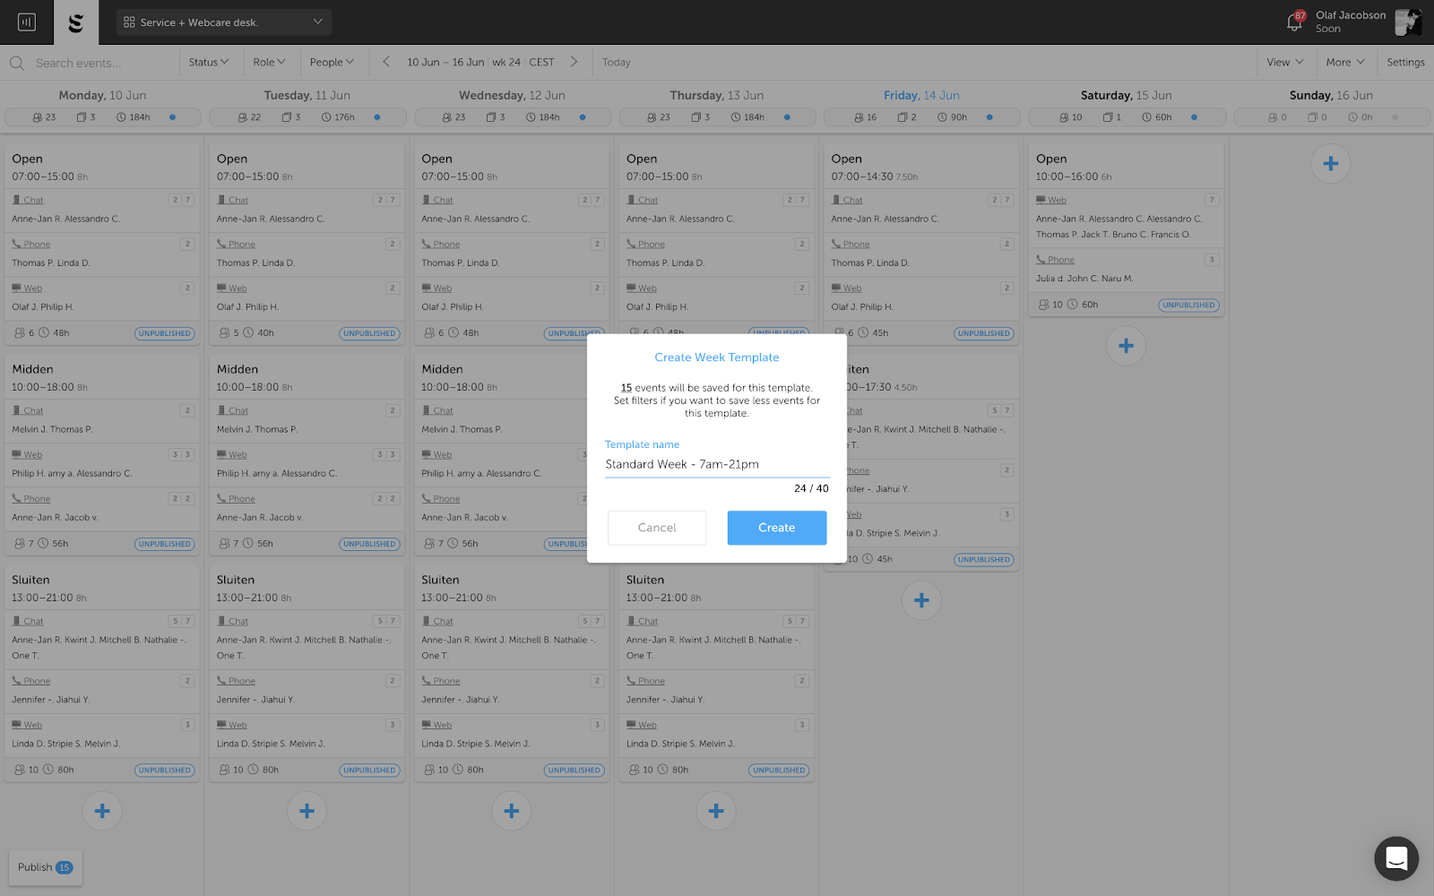Viewport: 1434px width, 896px height.
Task: Go to next week arrow
Action: (x=574, y=62)
